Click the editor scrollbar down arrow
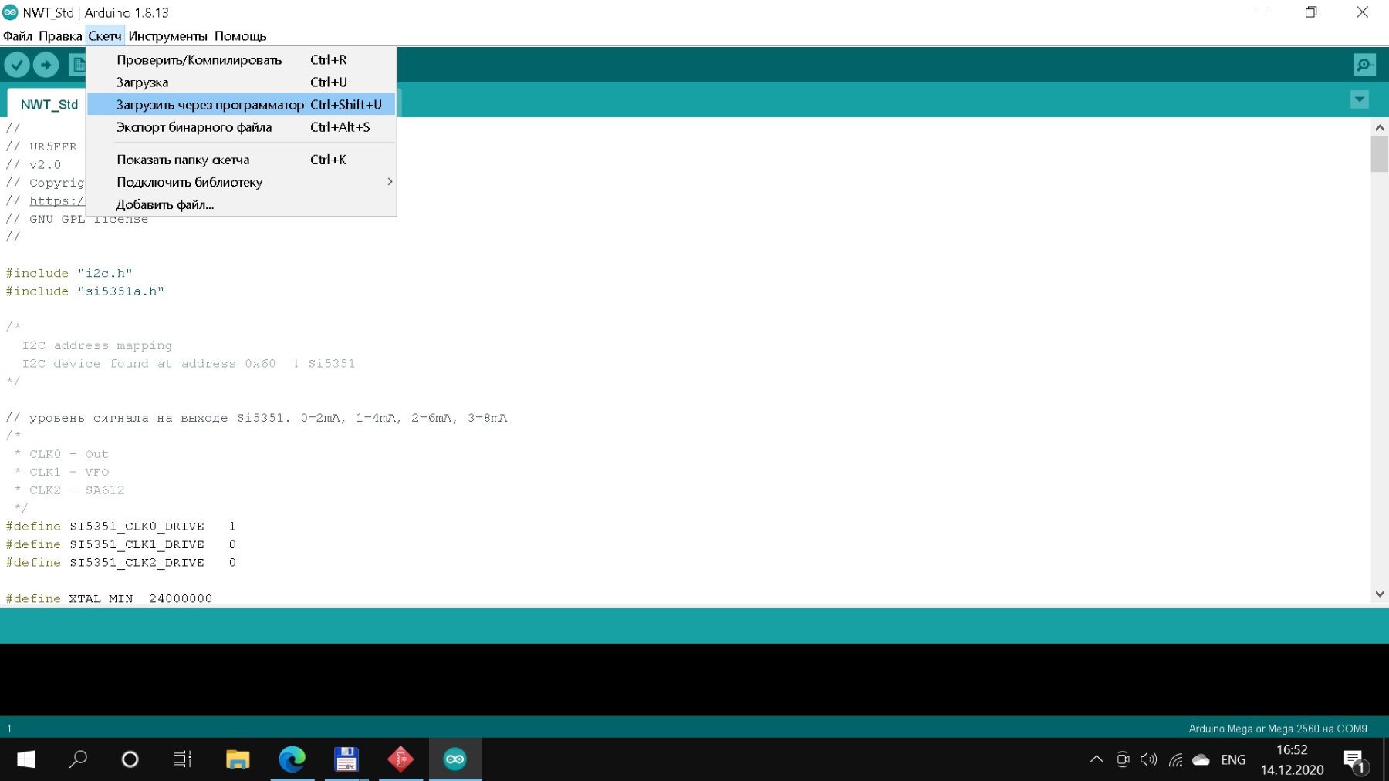The height and width of the screenshot is (781, 1389). point(1380,594)
